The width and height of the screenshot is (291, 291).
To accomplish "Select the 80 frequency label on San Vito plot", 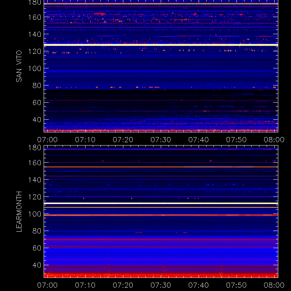I will coord(37,85).
